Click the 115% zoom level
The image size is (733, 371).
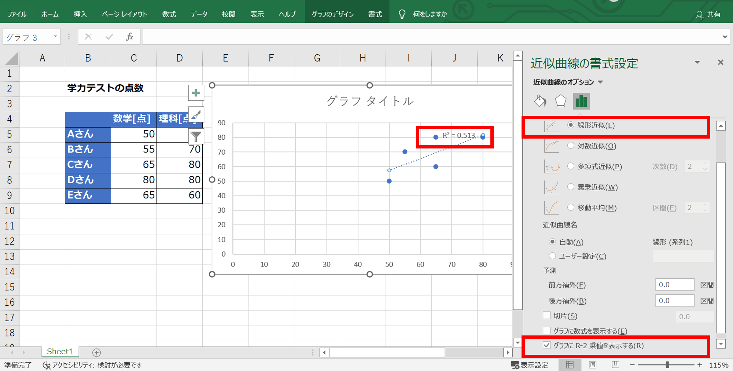[718, 365]
